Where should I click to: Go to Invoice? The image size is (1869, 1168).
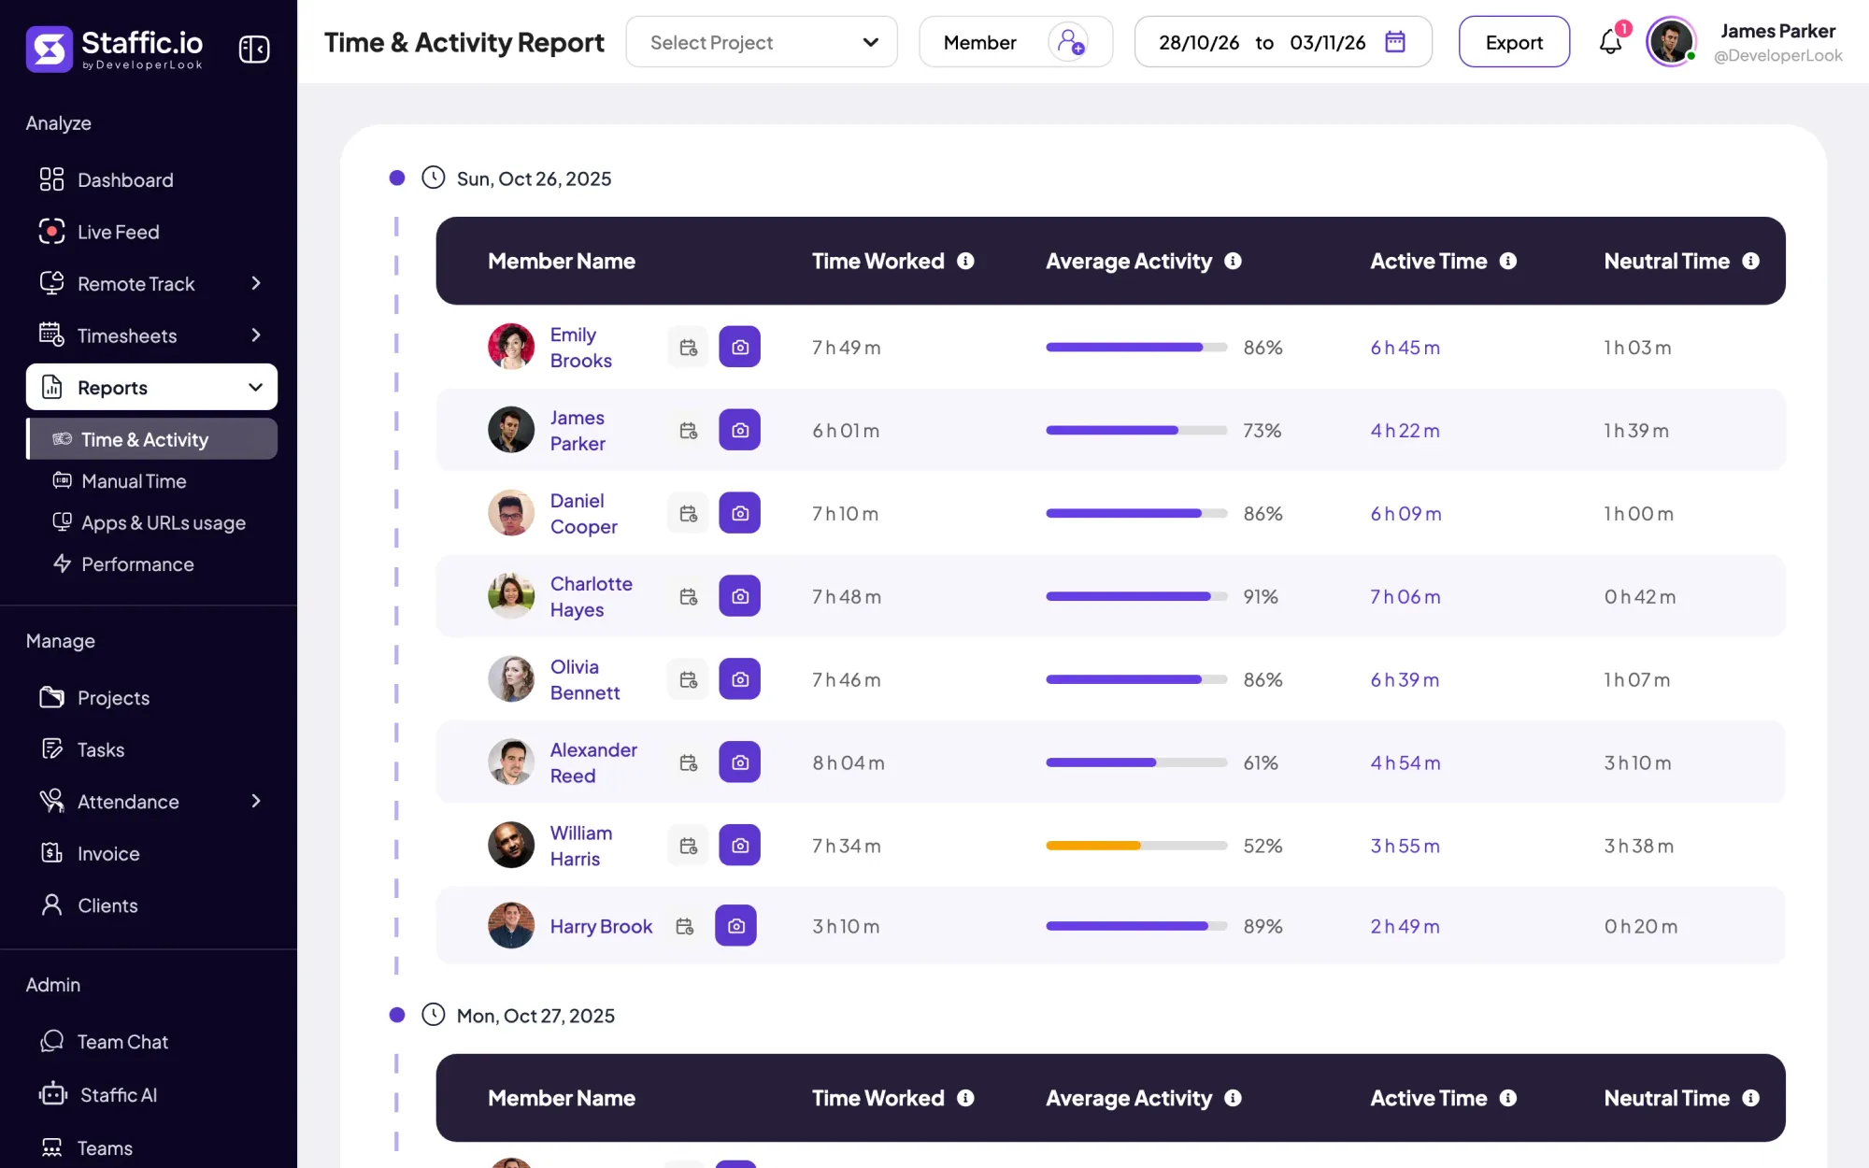108,853
